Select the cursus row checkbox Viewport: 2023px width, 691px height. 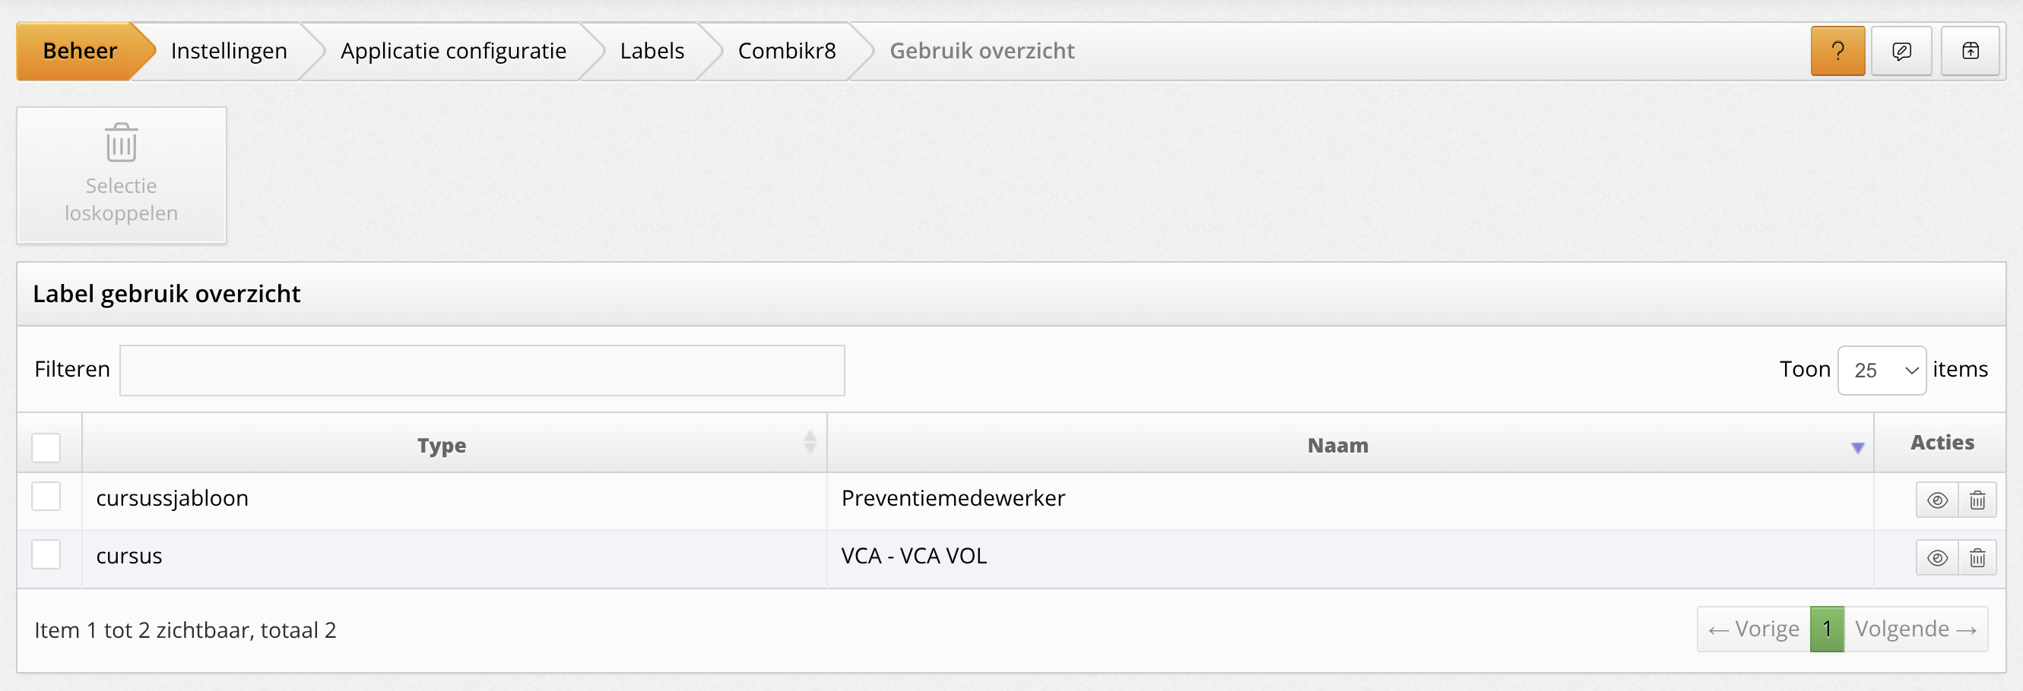point(46,554)
